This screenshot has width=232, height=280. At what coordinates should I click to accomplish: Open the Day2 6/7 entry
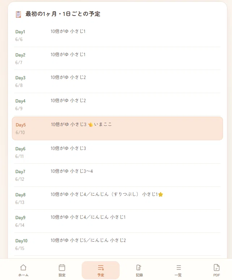[x=117, y=58]
